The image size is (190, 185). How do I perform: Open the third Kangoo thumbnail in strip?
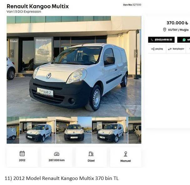(x=110, y=130)
